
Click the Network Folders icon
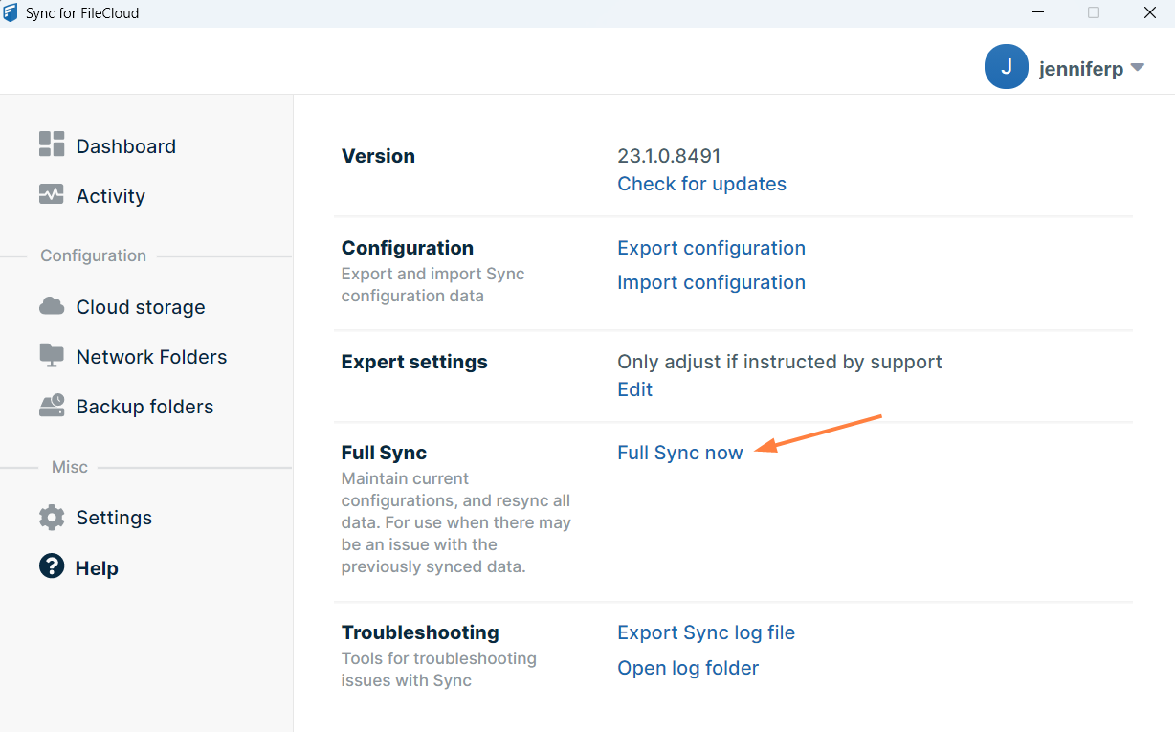click(x=52, y=356)
